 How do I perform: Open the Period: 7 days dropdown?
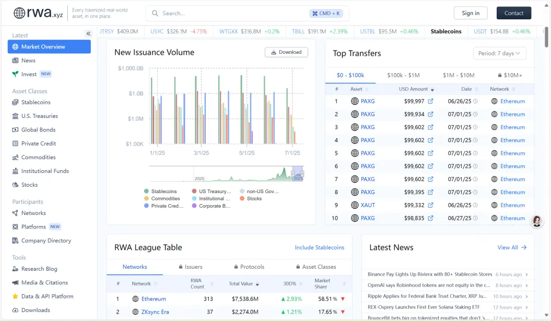tap(499, 53)
